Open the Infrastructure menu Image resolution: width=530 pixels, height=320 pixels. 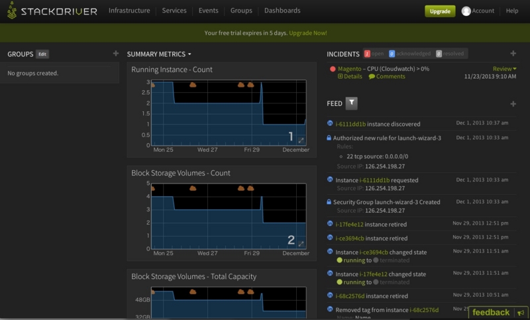(129, 11)
